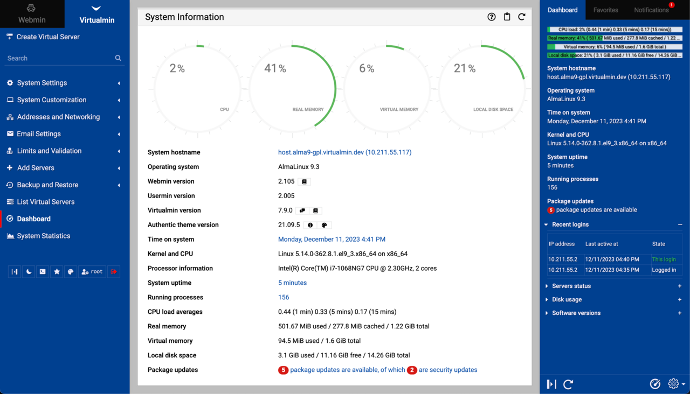Screen dimensions: 690x394
Task: Collapse the right dashboard side panel
Action: pos(551,384)
